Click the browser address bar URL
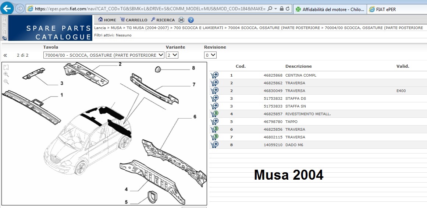This screenshot has height=208, width=427. click(150, 9)
